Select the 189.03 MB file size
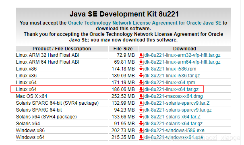Image resolution: width=244 pixels, height=145 pixels. (123, 76)
